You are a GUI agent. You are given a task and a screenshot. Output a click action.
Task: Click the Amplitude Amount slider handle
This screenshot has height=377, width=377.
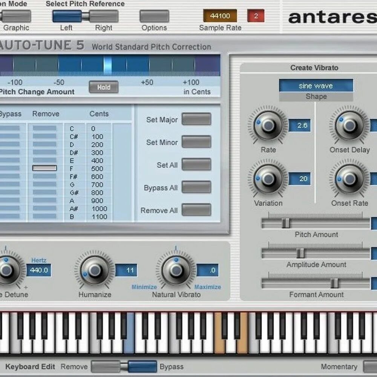[x=300, y=253]
